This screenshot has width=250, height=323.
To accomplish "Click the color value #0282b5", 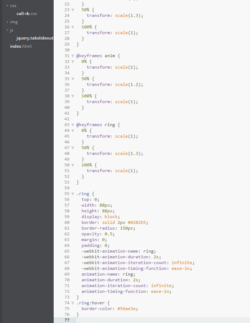I will coord(137,222).
